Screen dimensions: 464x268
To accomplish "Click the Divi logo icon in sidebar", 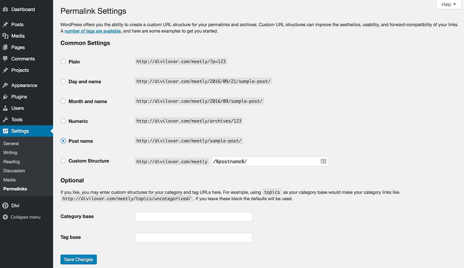I will point(5,205).
